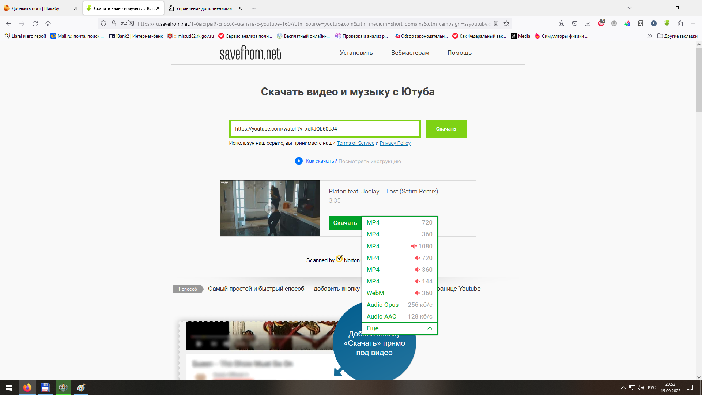
Task: Open the Mail.ru bookmark
Action: coord(77,36)
